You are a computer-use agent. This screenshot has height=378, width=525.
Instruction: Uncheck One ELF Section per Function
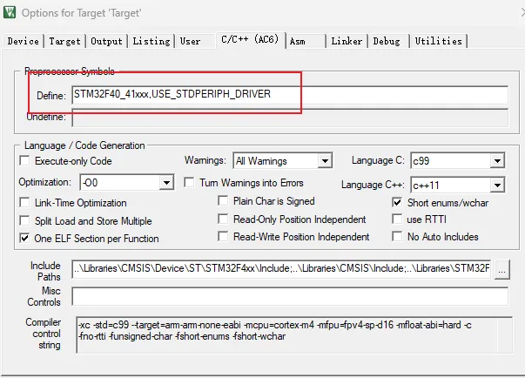point(24,239)
